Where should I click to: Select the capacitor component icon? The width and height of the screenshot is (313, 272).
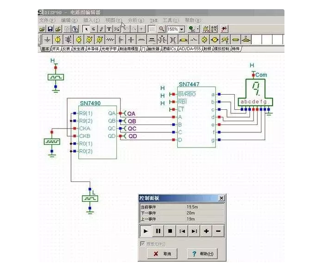[x=131, y=40]
